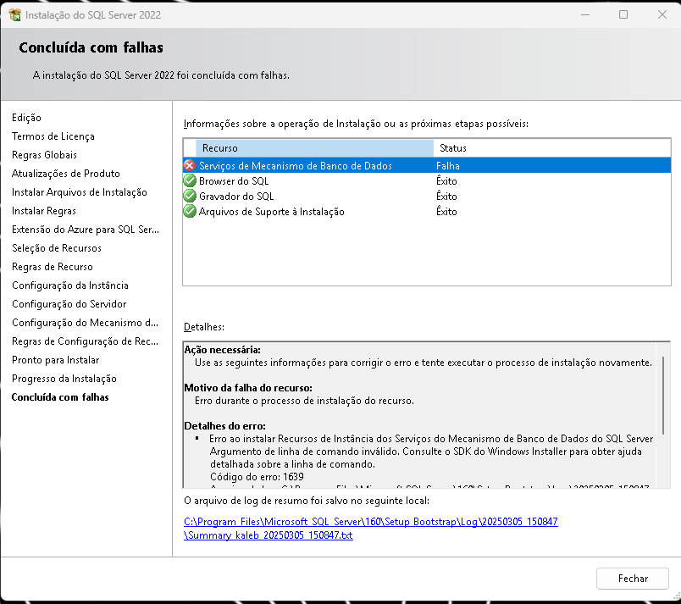
Task: Click the Configuração da Instância step
Action: pos(70,285)
